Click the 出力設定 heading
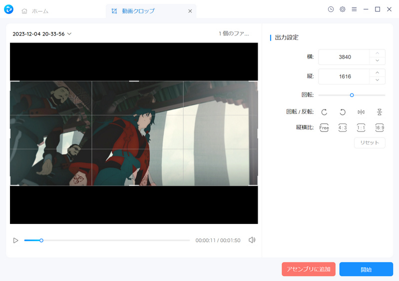399x281 pixels. click(x=287, y=37)
